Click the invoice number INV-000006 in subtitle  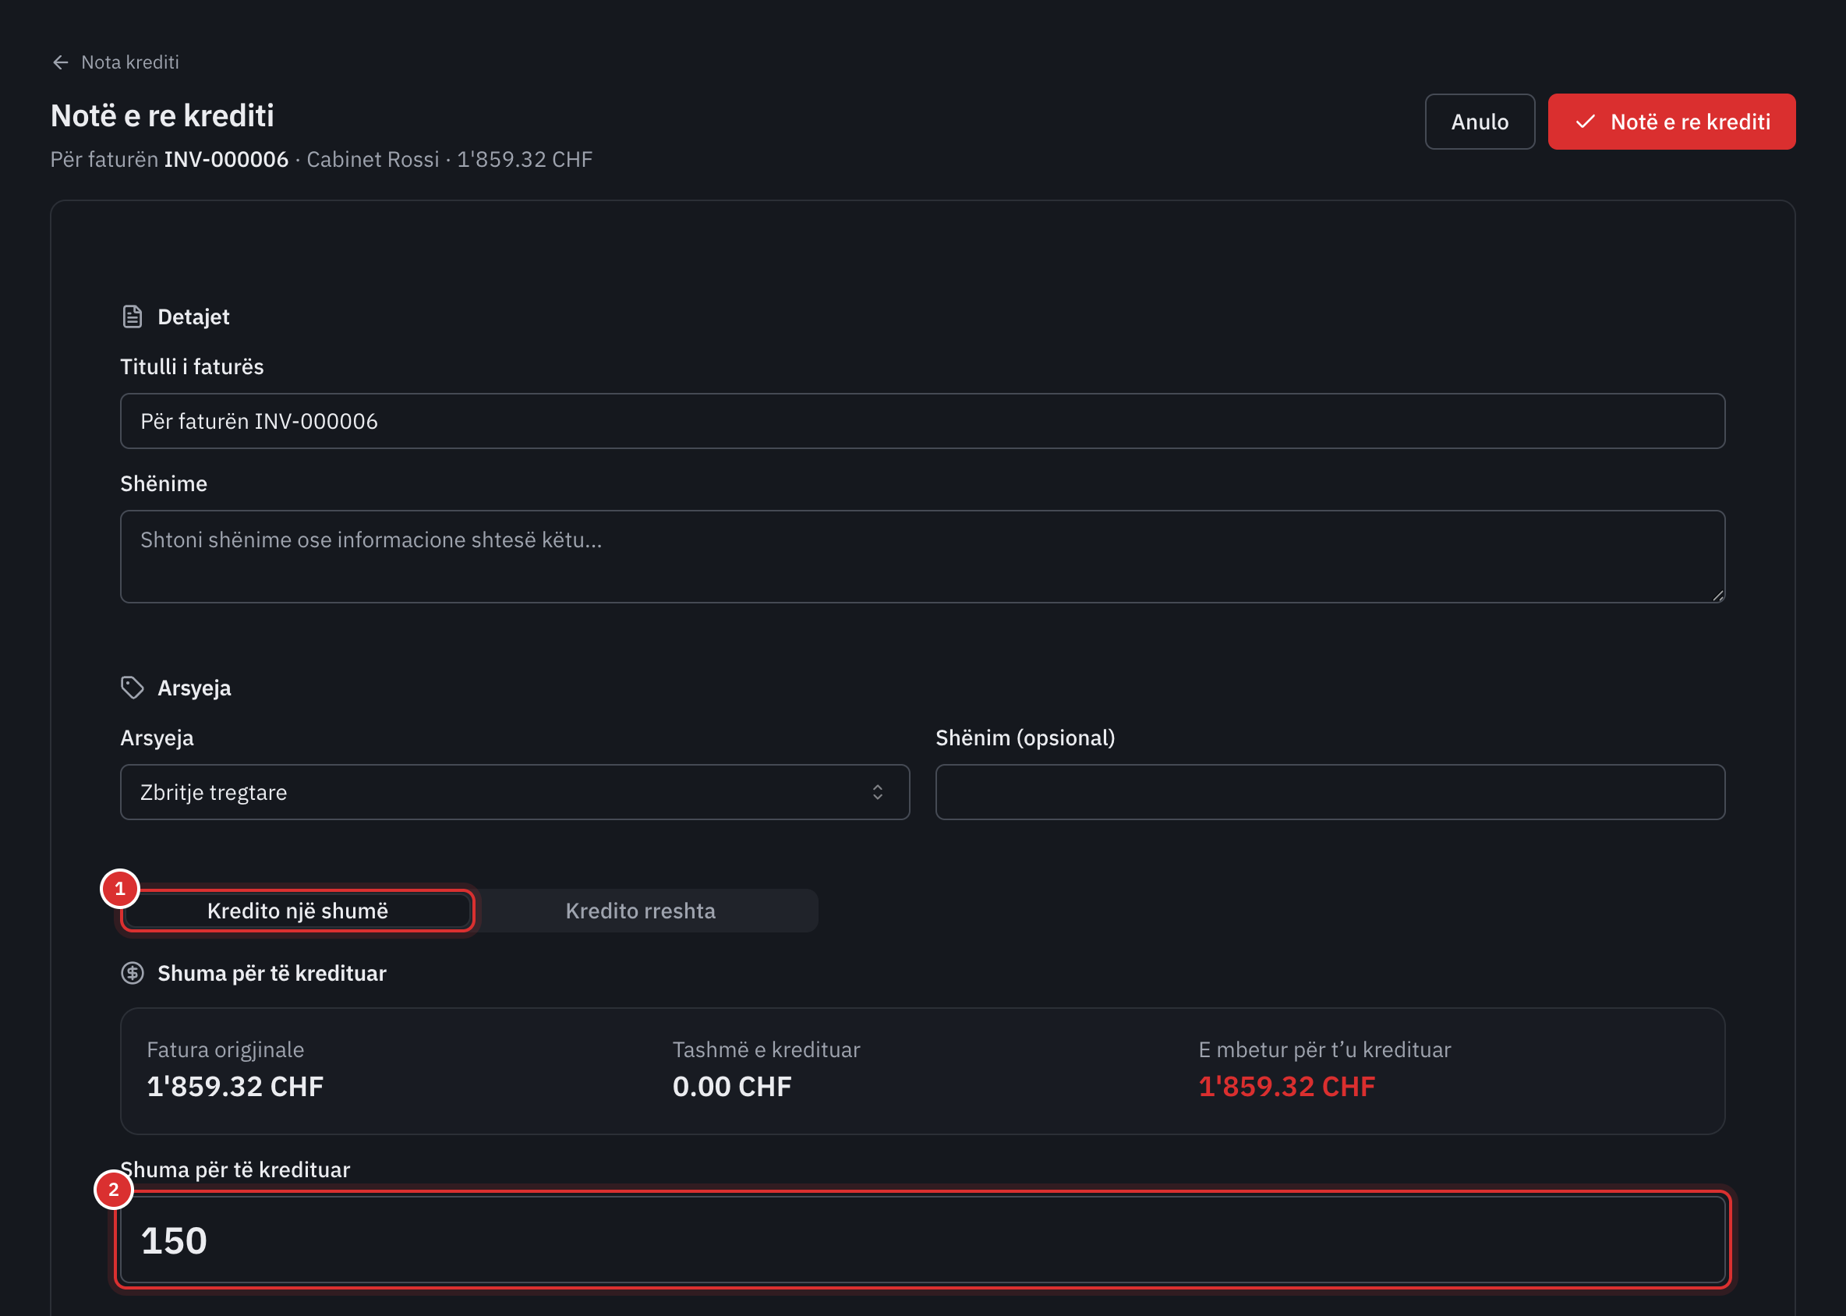pyautogui.click(x=226, y=160)
